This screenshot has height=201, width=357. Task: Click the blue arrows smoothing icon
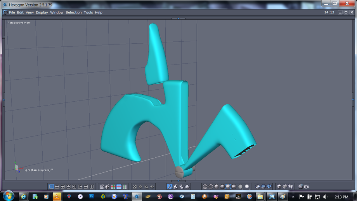pyautogui.click(x=269, y=186)
